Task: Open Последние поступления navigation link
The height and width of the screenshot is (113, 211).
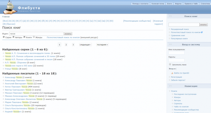Action: (185, 94)
